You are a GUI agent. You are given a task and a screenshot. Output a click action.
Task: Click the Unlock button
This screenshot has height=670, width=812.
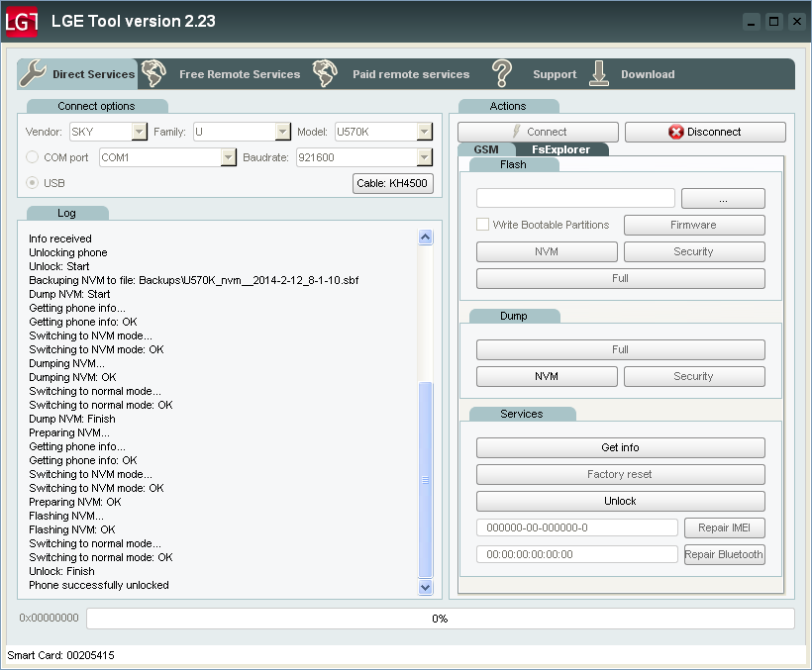[621, 502]
